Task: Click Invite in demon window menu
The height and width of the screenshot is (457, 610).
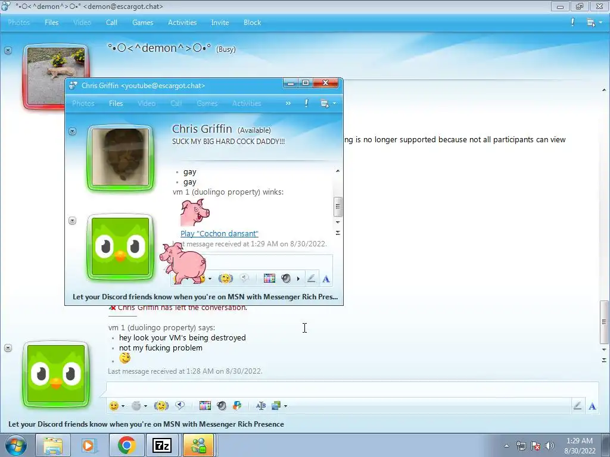Action: point(220,23)
